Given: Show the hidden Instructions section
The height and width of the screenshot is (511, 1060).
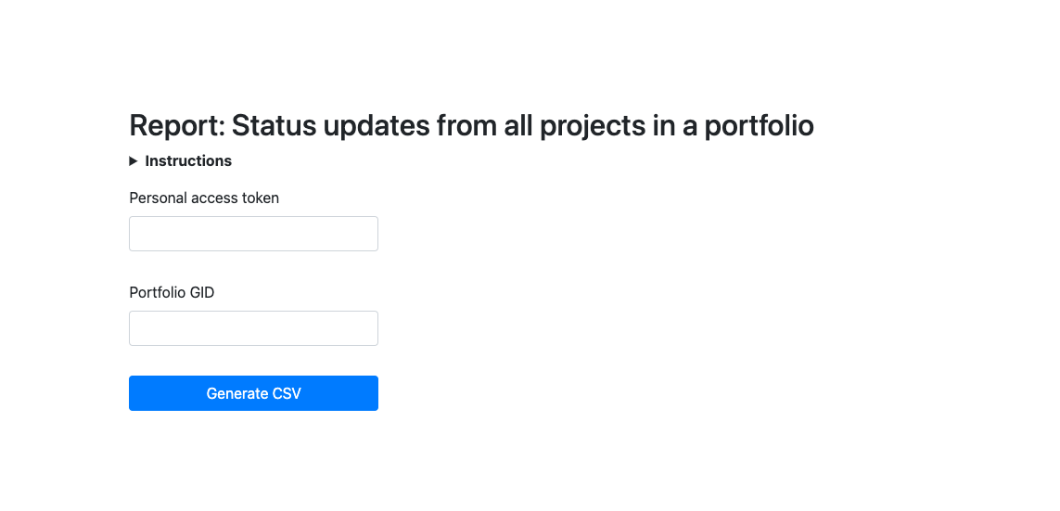Looking at the screenshot, I should (181, 160).
